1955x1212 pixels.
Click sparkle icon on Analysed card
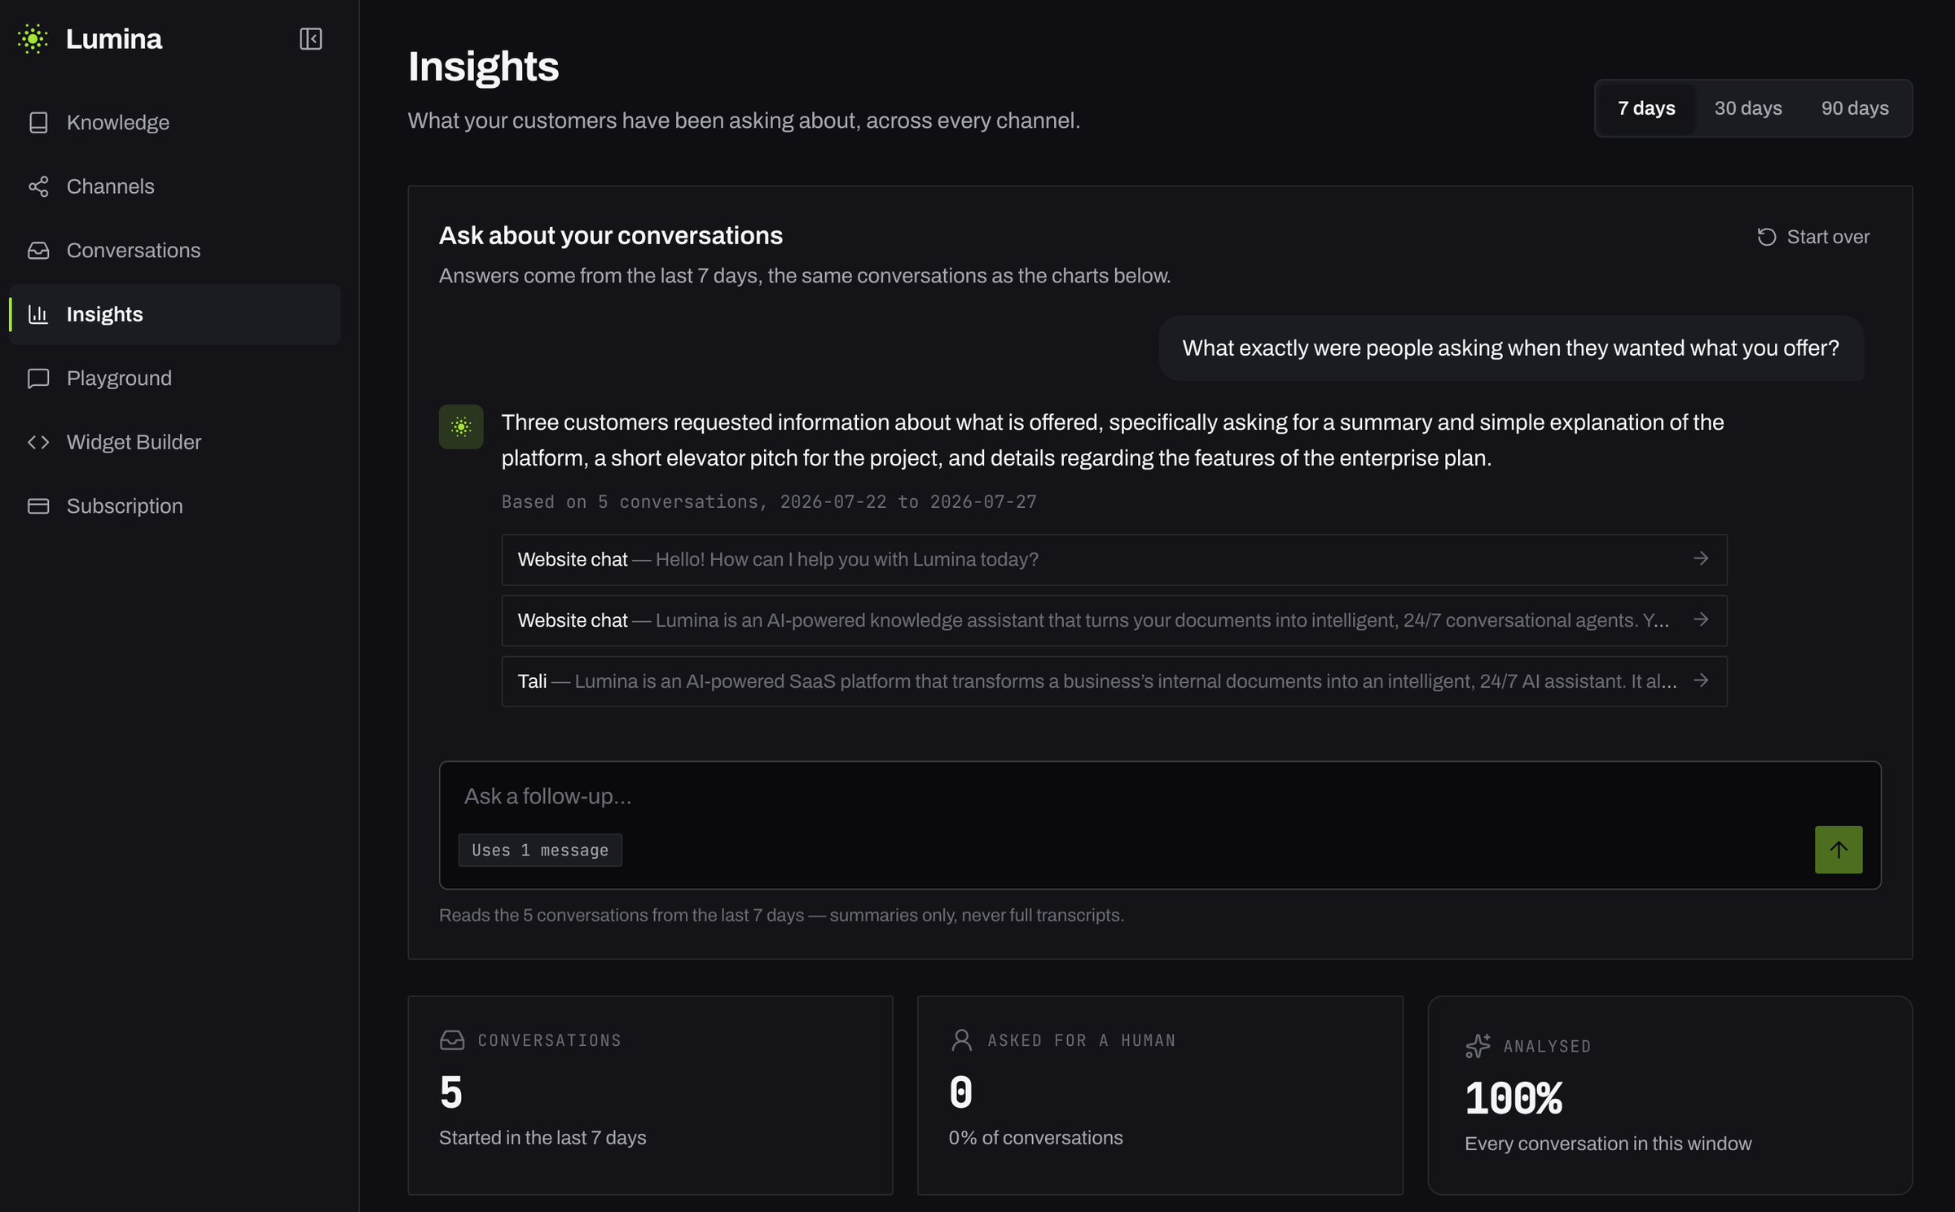click(x=1478, y=1045)
